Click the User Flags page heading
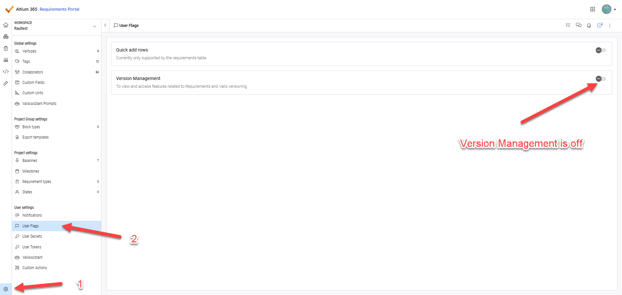 (129, 26)
